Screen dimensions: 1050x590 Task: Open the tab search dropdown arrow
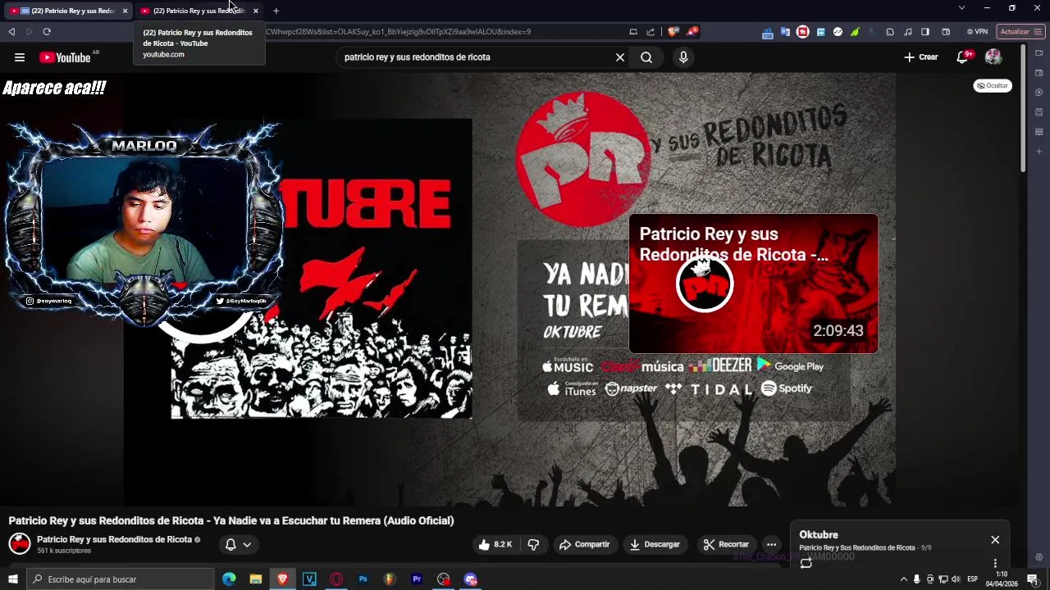(x=961, y=8)
